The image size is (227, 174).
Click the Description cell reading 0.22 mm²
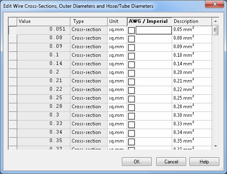click(x=192, y=90)
